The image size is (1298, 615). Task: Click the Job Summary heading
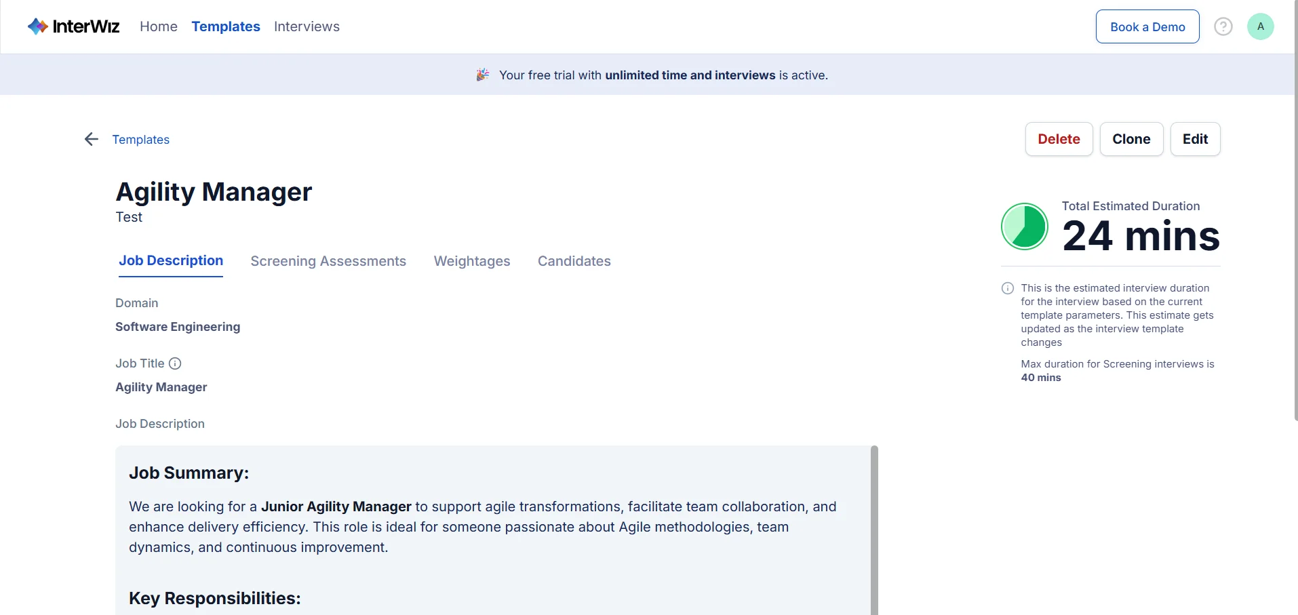pos(189,473)
